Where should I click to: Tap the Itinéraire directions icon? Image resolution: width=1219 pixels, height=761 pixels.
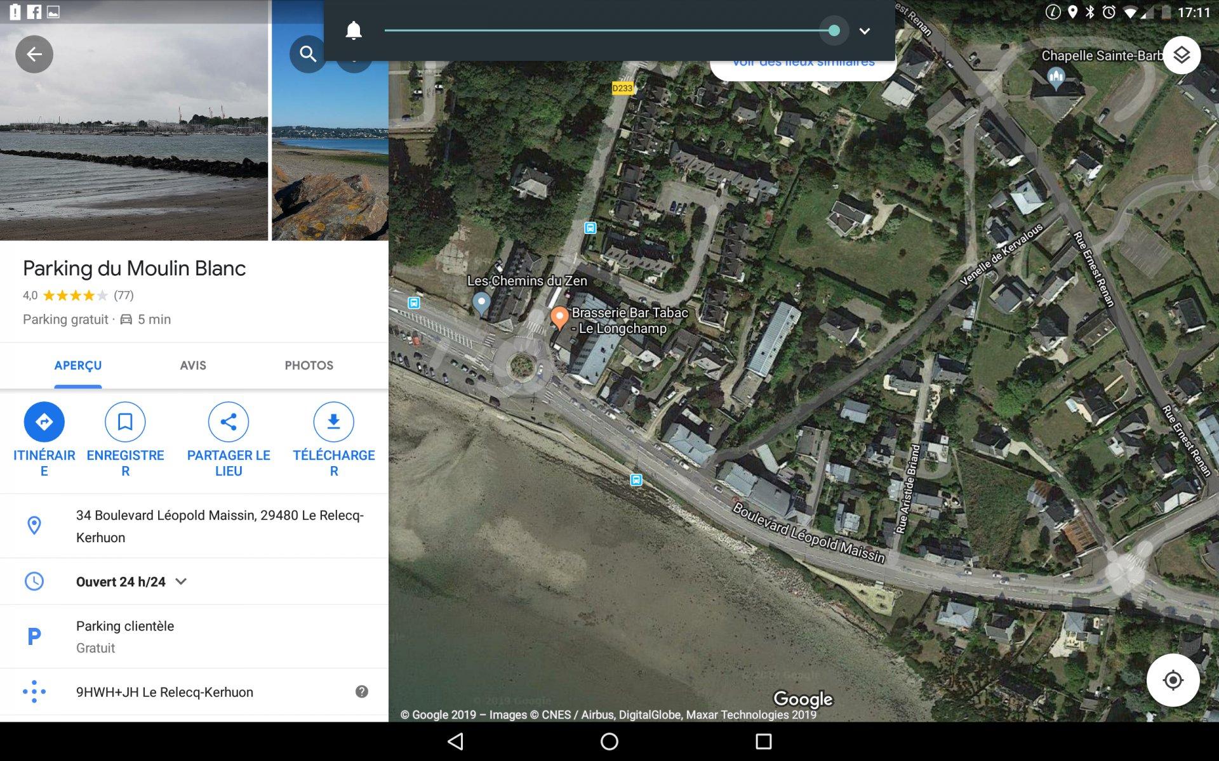44,422
